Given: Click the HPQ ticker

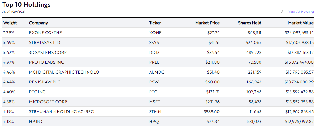Looking at the screenshot, I should coord(154,121).
